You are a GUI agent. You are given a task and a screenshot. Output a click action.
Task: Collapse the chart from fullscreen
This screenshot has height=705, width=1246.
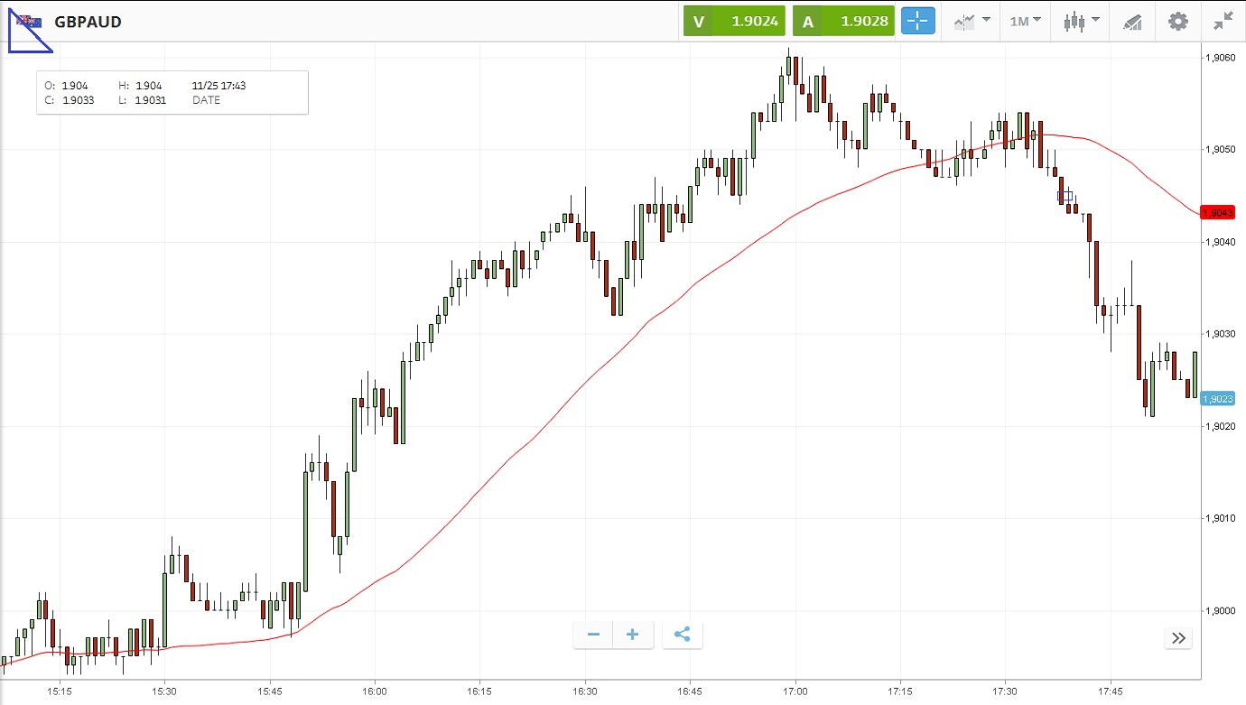[1223, 21]
